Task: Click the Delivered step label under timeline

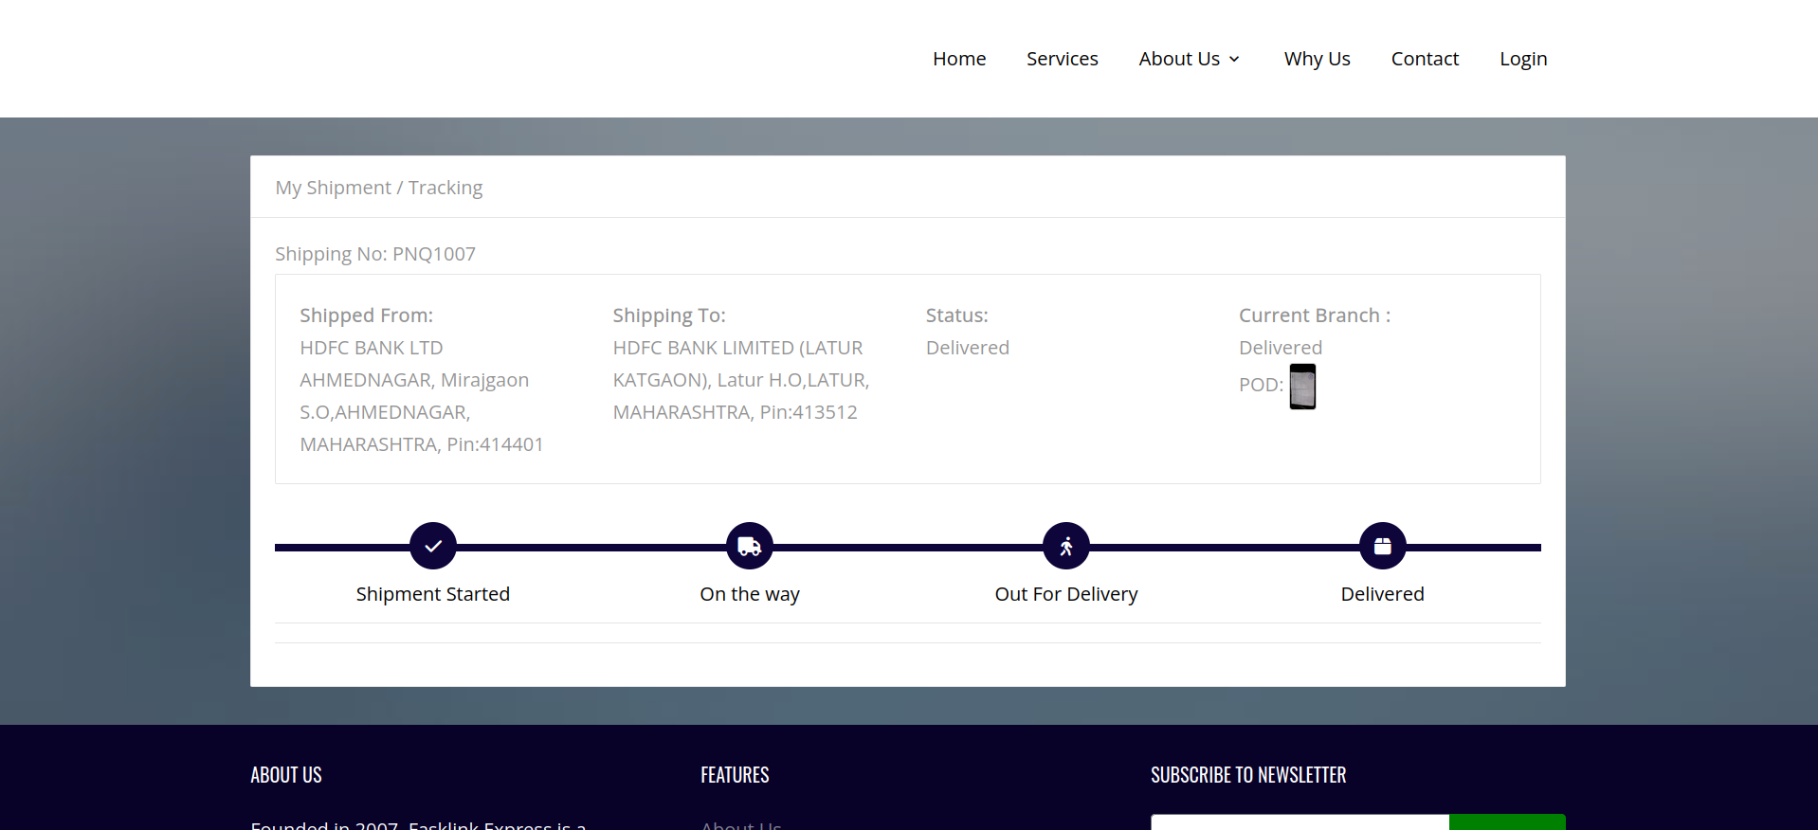Action: pos(1383,594)
